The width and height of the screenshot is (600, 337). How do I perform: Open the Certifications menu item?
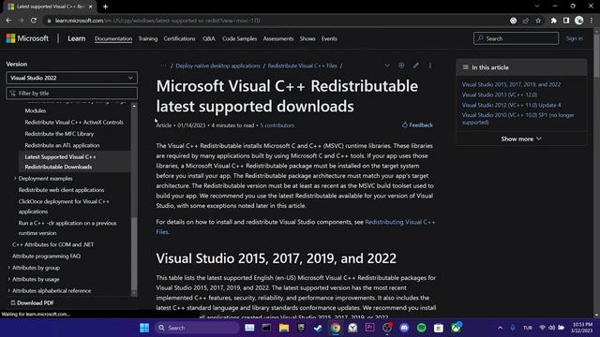click(179, 38)
